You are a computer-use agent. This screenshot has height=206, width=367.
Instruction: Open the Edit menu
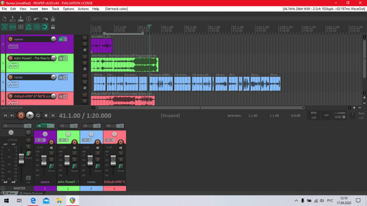(x=13, y=9)
